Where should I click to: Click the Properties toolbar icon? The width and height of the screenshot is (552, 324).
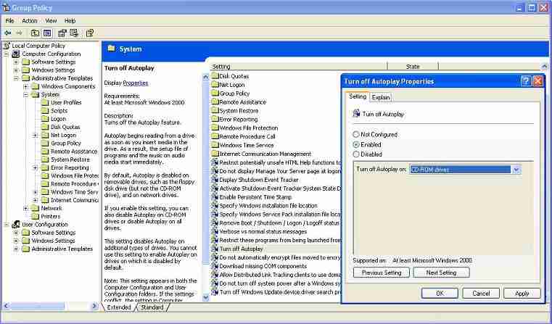(x=62, y=33)
